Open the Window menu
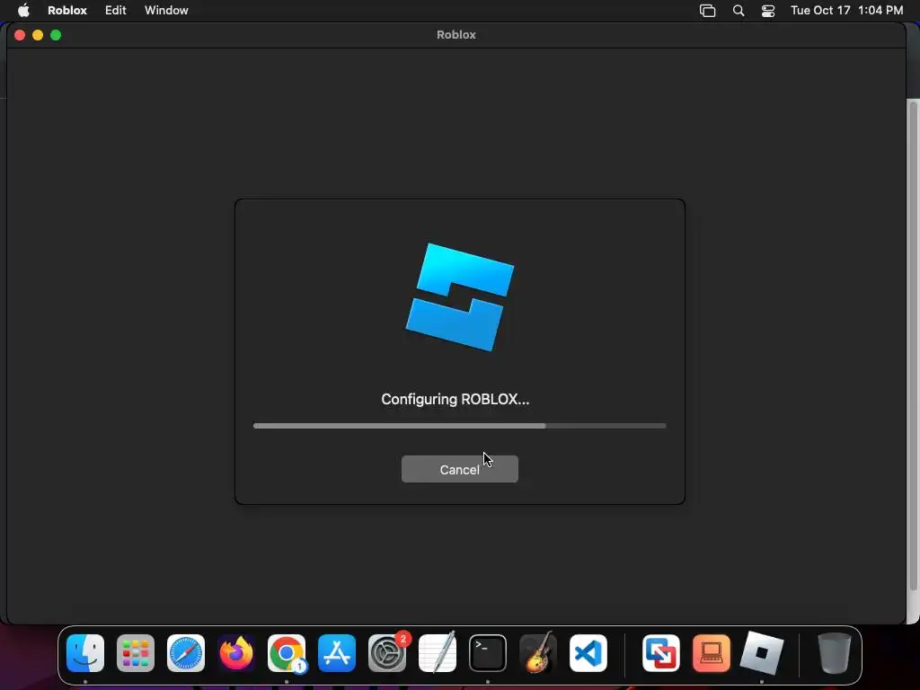 166,10
